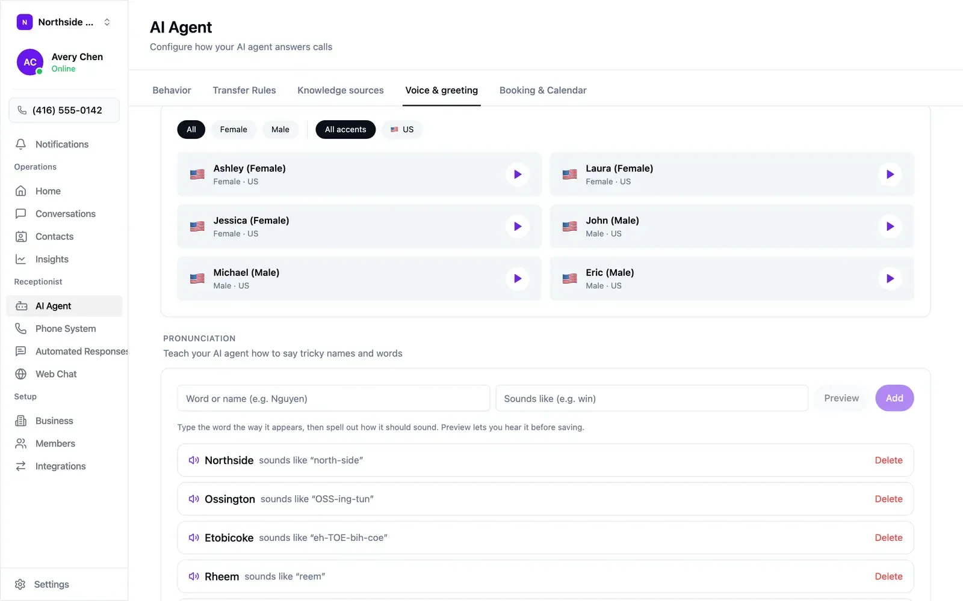Click Preview pronunciation button
This screenshot has width=963, height=601.
coord(841,398)
